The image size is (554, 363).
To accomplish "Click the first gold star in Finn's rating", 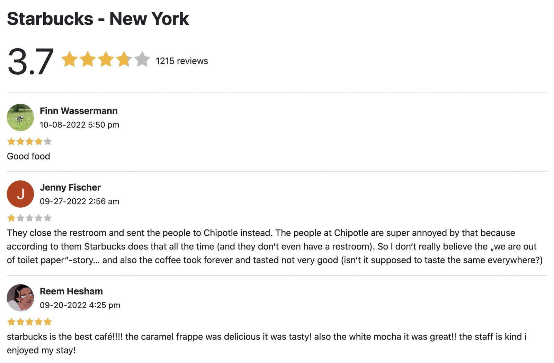I will coord(11,141).
